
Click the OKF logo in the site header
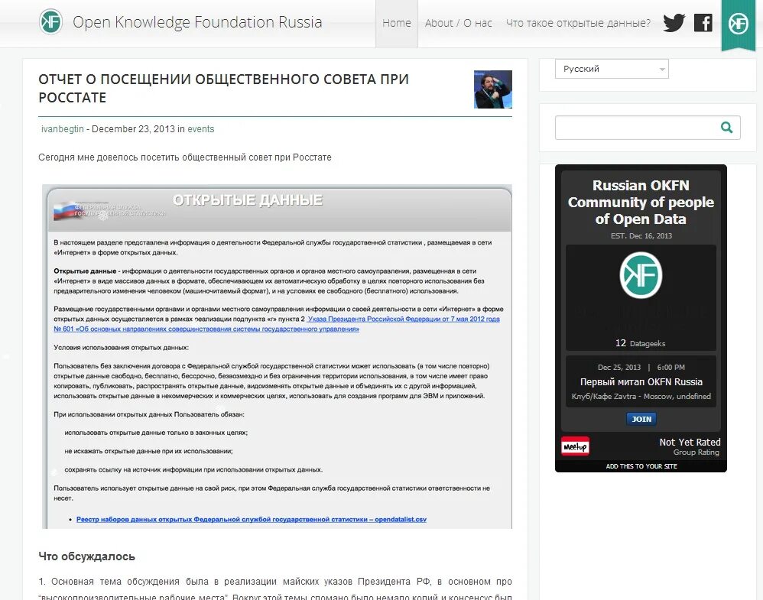point(50,22)
